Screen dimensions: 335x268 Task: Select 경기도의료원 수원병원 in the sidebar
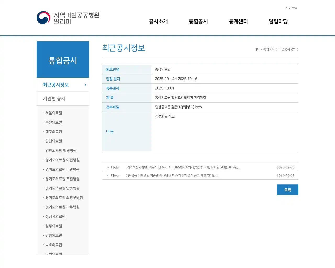[62, 169]
